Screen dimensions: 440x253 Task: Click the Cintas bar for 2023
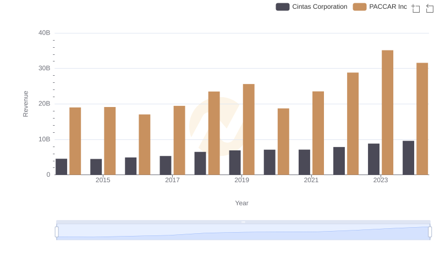coord(374,159)
